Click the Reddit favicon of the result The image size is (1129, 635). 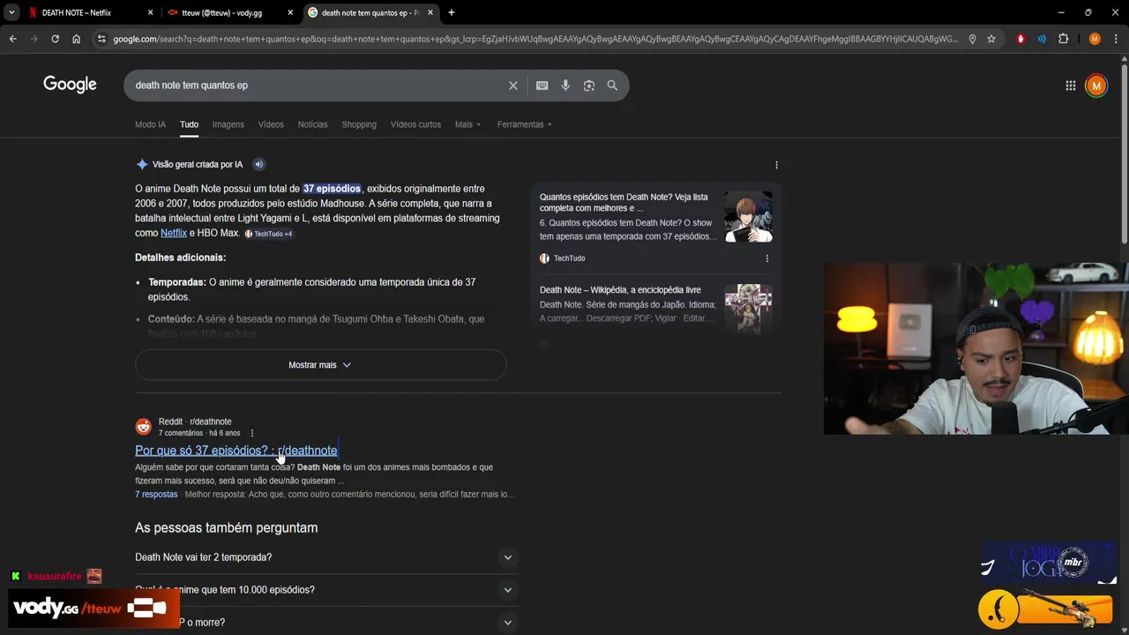pyautogui.click(x=143, y=427)
